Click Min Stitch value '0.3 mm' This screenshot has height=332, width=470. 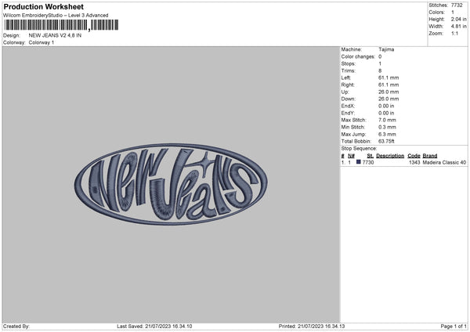pos(387,128)
